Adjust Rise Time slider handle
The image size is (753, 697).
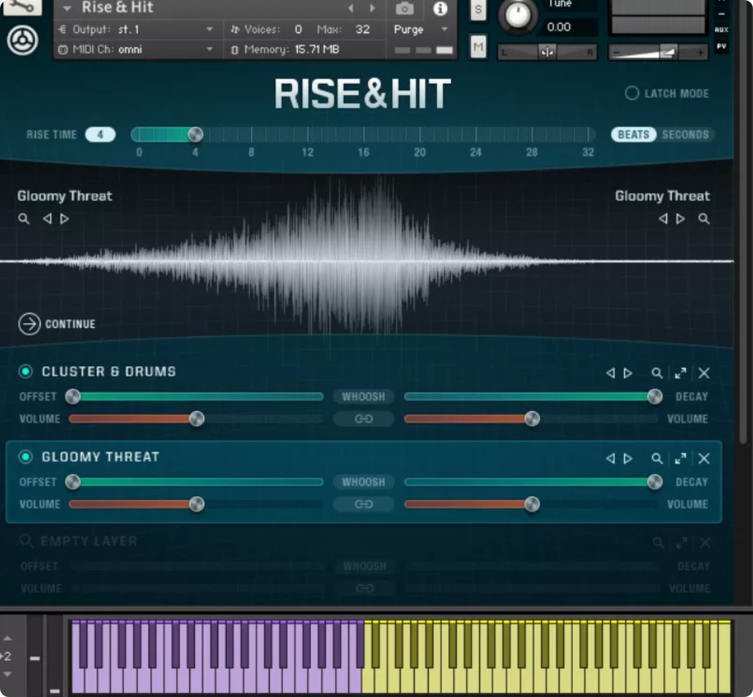coord(196,134)
